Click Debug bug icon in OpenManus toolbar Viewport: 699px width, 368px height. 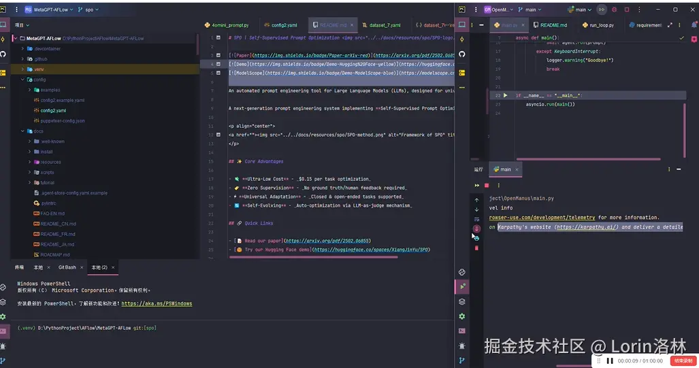tap(614, 10)
